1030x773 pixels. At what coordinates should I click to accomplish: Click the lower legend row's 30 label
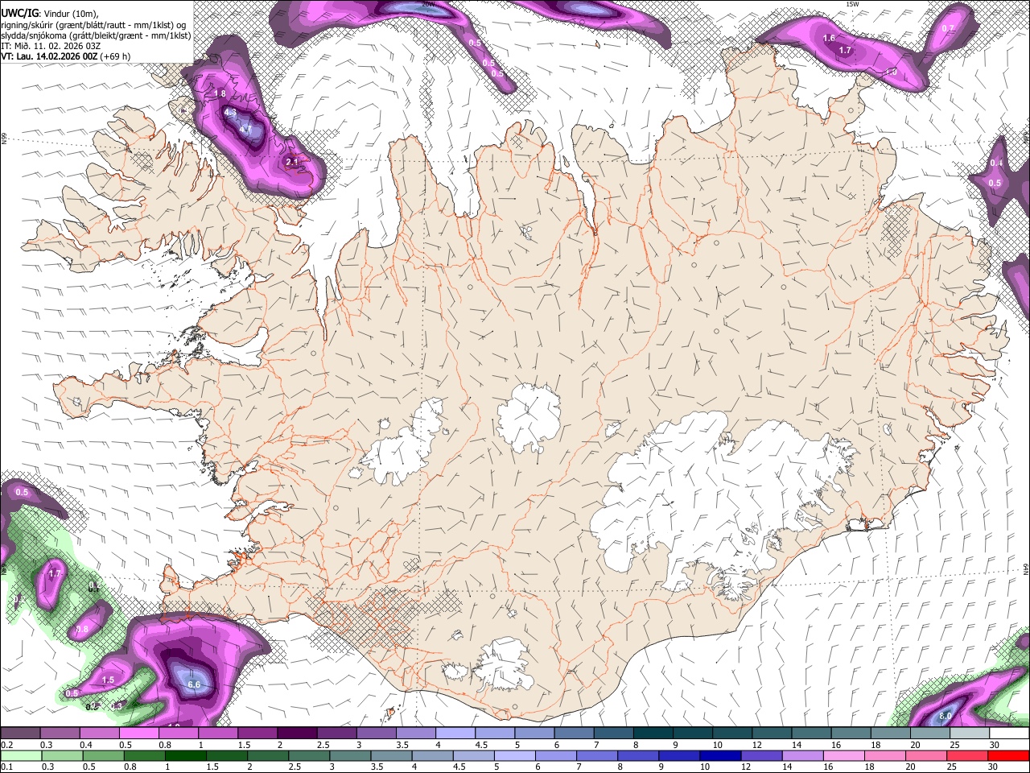click(993, 767)
